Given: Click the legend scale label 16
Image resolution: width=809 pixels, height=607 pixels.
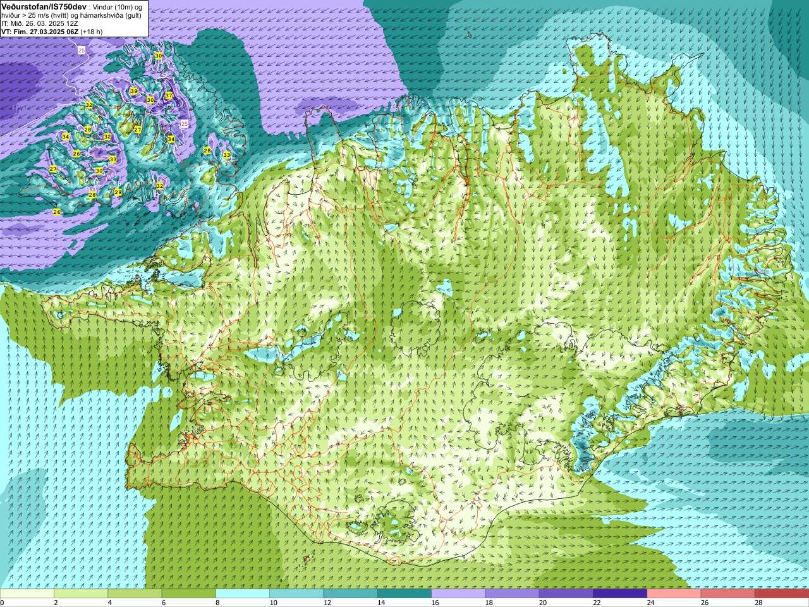Looking at the screenshot, I should (435, 603).
